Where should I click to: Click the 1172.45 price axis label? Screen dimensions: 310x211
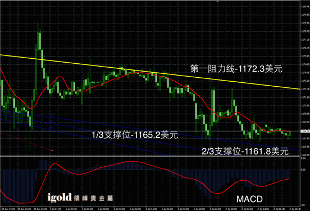[x=305, y=89]
